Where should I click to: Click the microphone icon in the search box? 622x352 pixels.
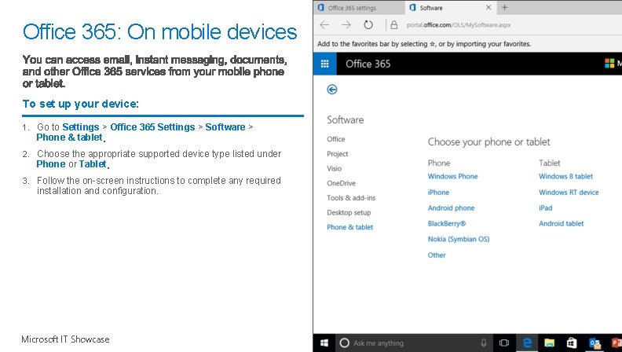[484, 343]
